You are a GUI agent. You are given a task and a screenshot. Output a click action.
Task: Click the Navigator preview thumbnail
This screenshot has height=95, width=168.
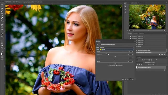point(147,17)
